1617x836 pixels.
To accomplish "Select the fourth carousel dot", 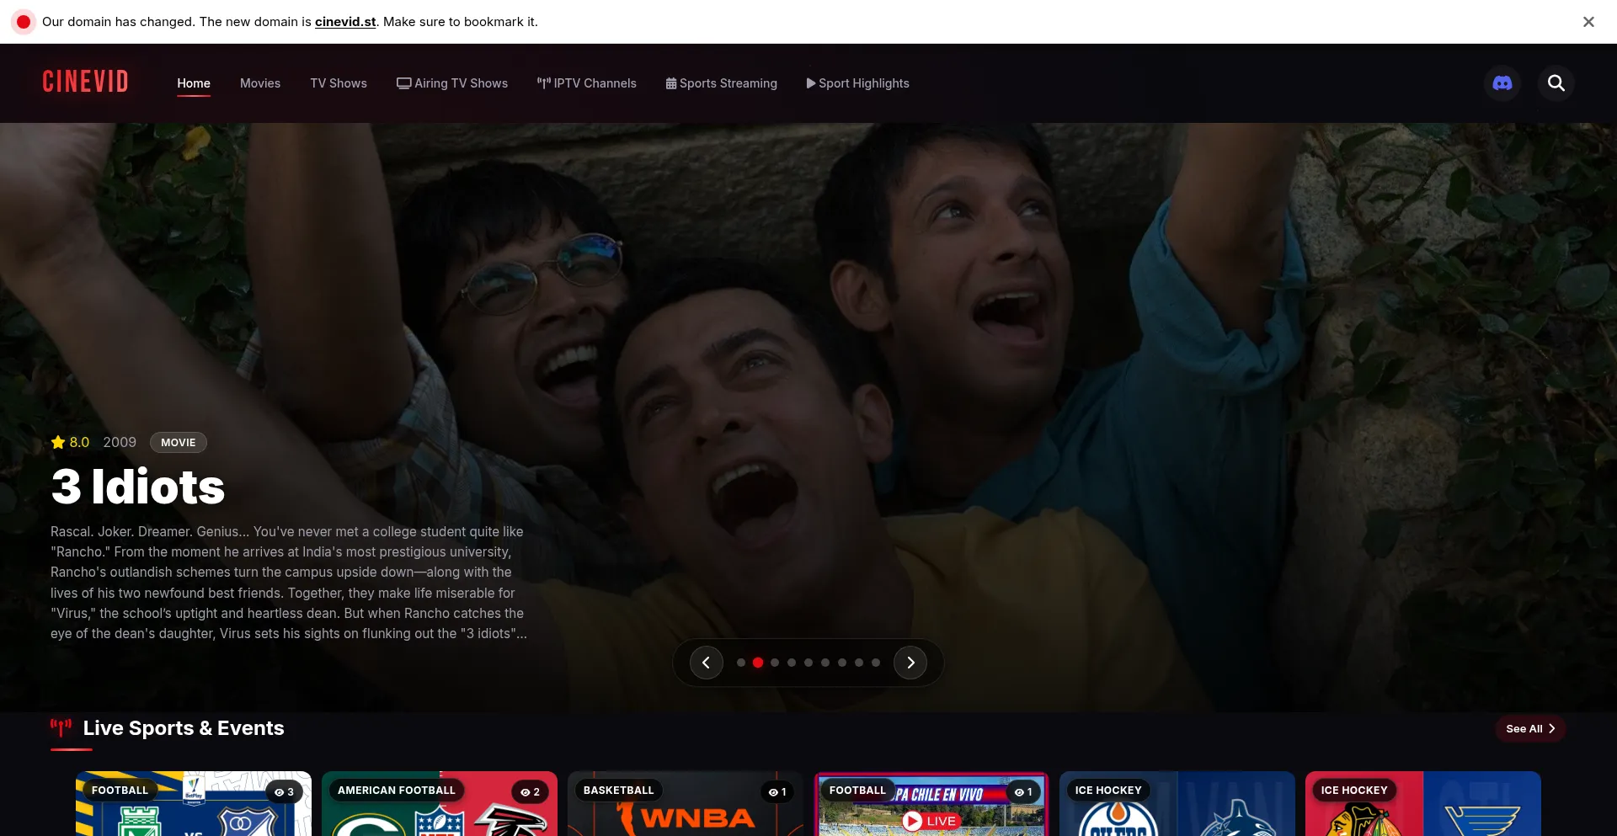I will click(x=792, y=663).
